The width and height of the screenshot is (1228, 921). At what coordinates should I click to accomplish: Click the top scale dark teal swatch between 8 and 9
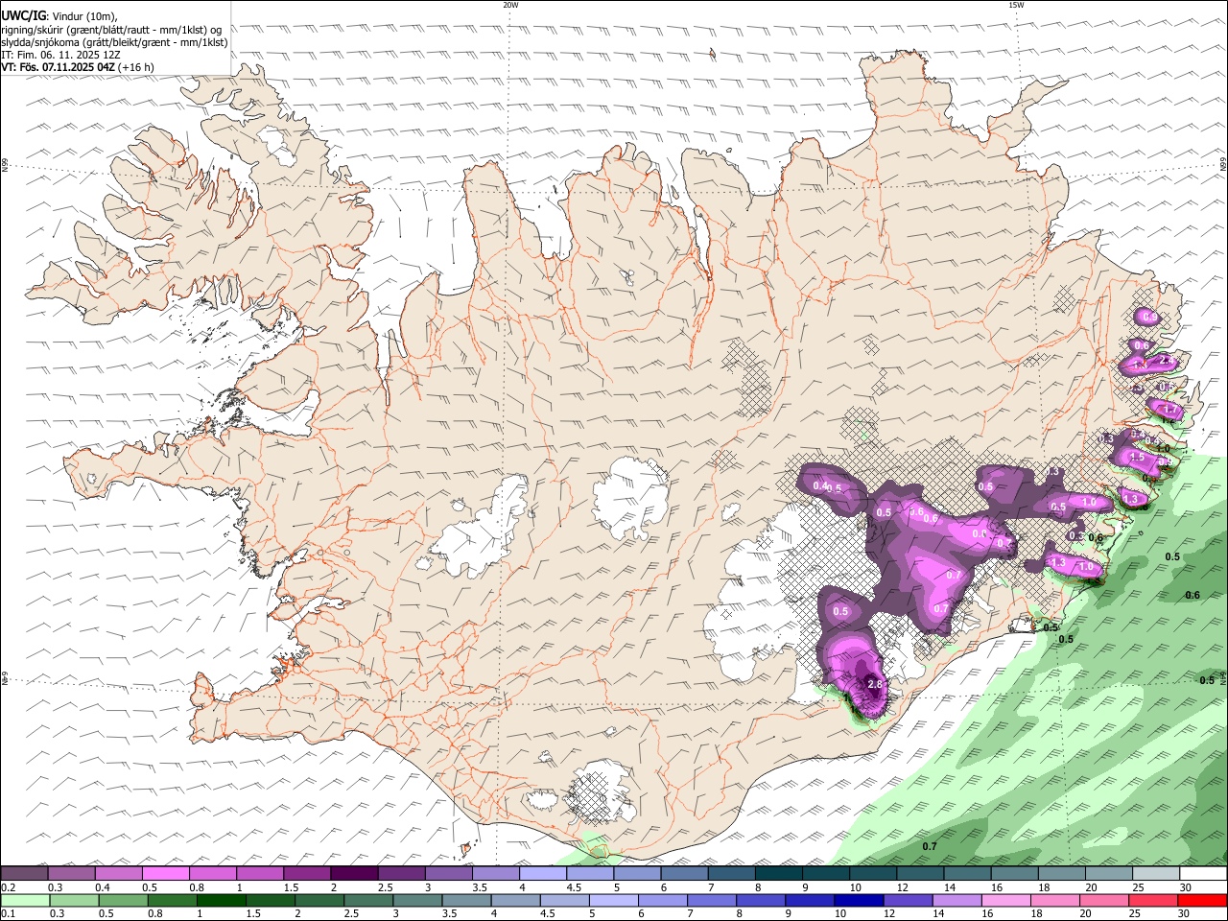[779, 874]
